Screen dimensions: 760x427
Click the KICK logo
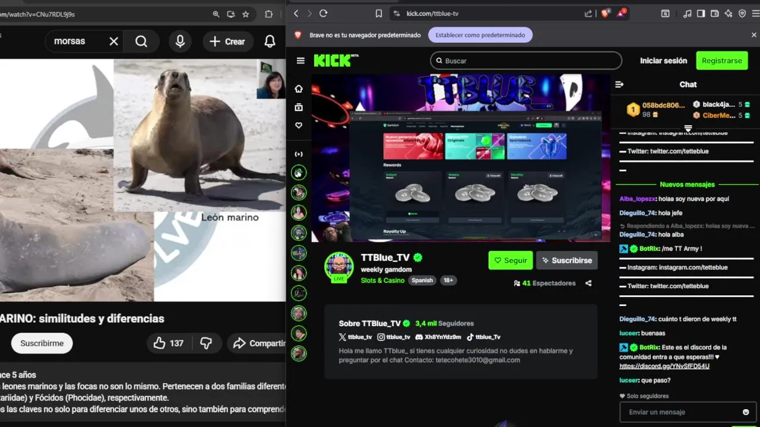click(x=335, y=60)
